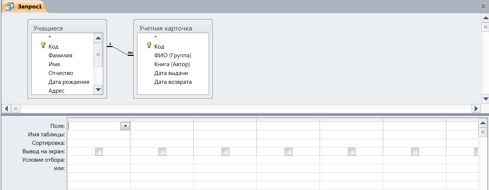The width and height of the screenshot is (489, 190).
Task: Select the ФИО (Группа) field
Action: tap(173, 55)
